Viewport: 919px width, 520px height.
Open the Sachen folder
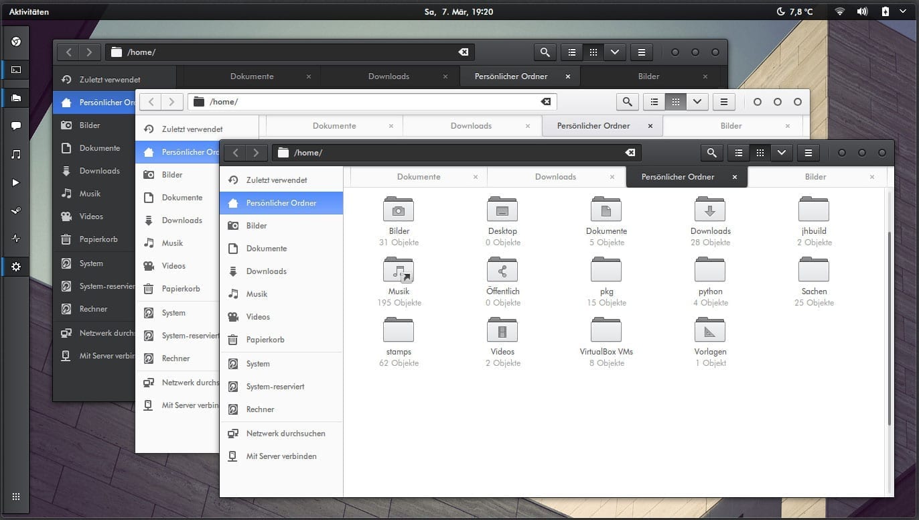point(814,269)
